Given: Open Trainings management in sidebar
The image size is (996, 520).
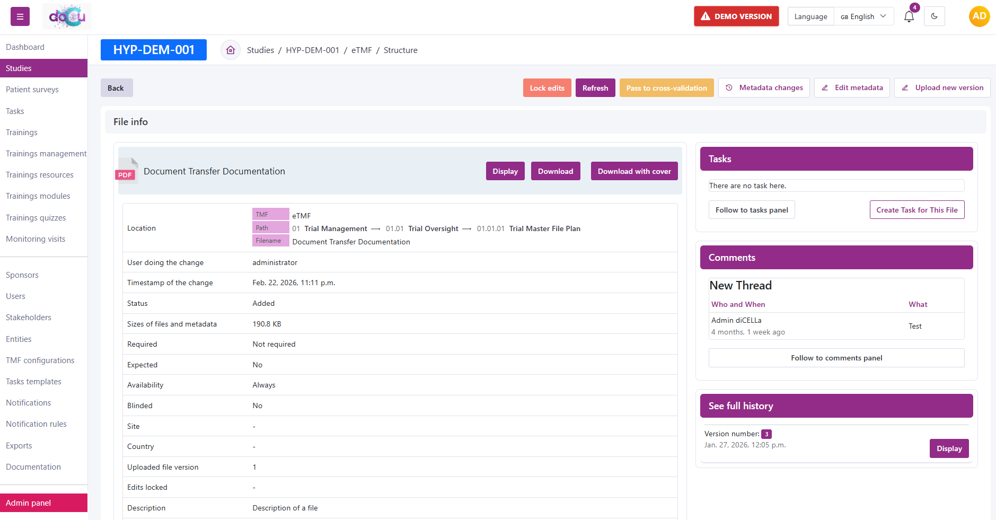Looking at the screenshot, I should pyautogui.click(x=43, y=154).
